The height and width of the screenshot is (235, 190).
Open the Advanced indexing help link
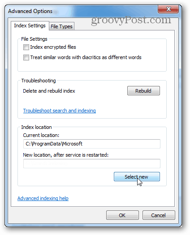pos(43,198)
